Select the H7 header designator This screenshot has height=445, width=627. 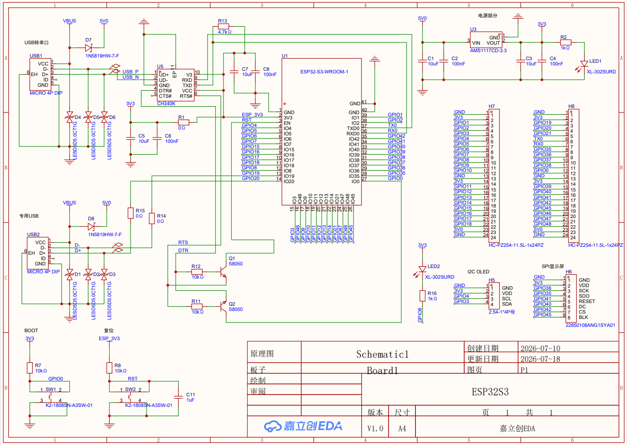[x=492, y=107]
